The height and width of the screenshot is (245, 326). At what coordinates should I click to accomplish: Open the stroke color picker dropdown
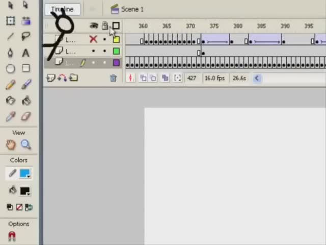click(25, 174)
